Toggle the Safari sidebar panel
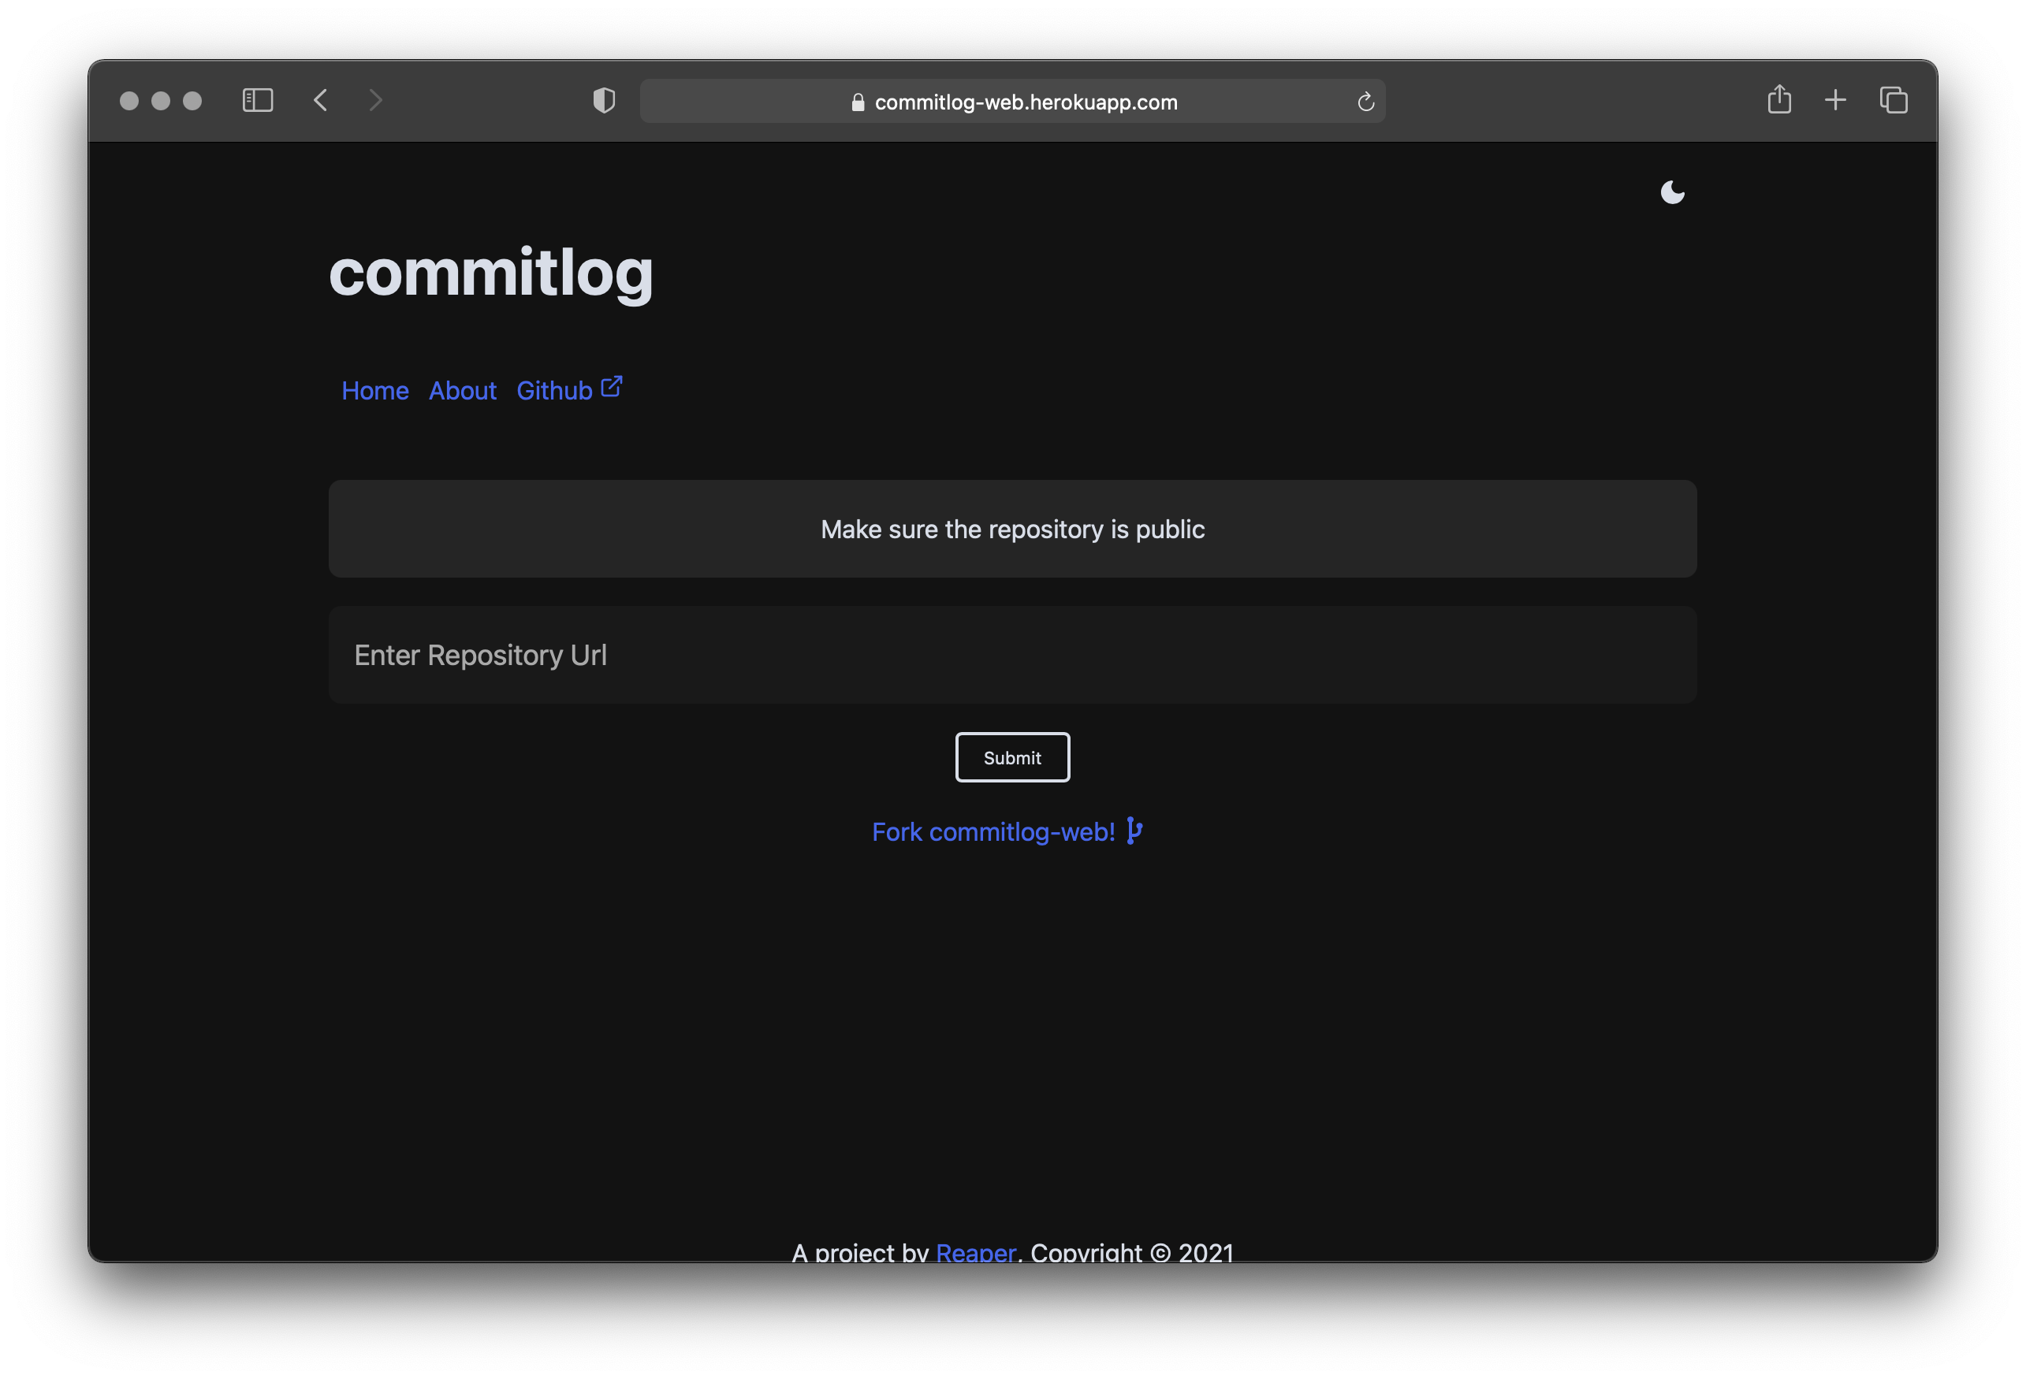 258,100
